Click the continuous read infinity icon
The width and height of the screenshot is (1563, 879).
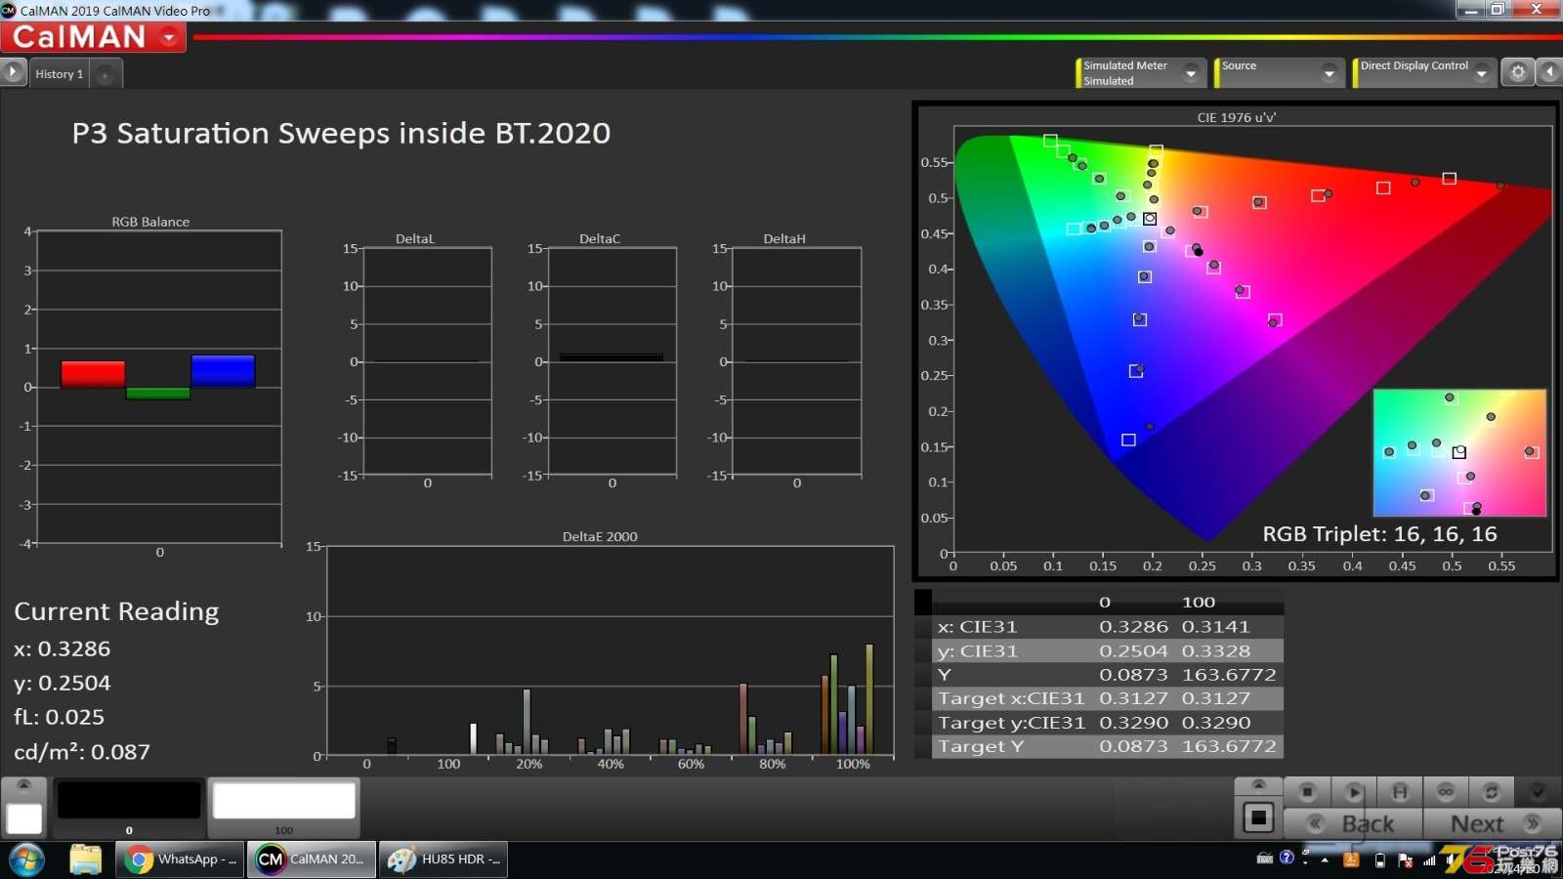point(1446,792)
